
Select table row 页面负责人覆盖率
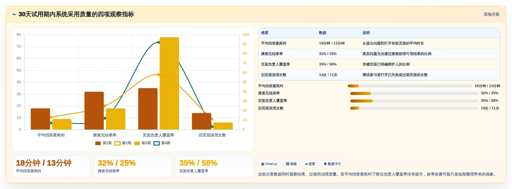[379, 64]
